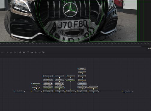This screenshot has height=111, width=151.
Task: Click the Transform1 node
Action: coord(82,87)
